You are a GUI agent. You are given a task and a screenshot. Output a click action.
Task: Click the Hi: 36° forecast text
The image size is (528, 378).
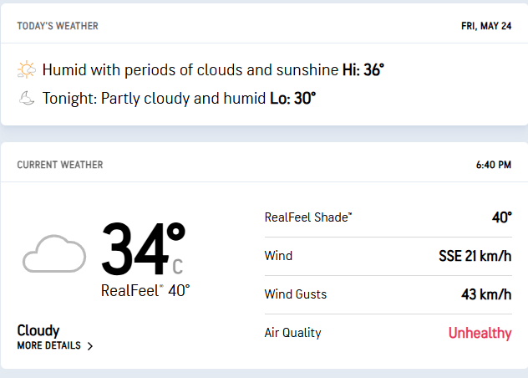tap(363, 70)
